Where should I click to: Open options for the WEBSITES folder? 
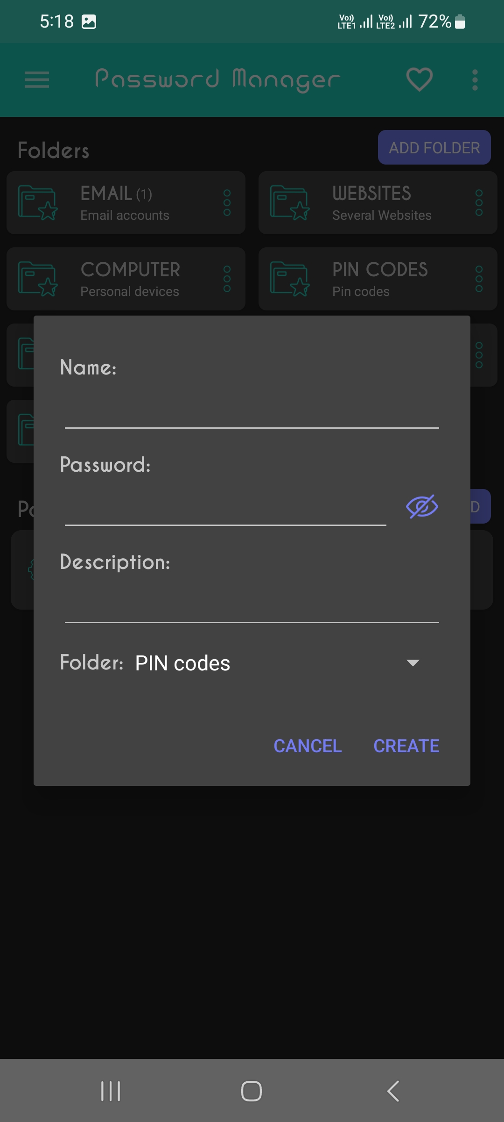pyautogui.click(x=479, y=203)
